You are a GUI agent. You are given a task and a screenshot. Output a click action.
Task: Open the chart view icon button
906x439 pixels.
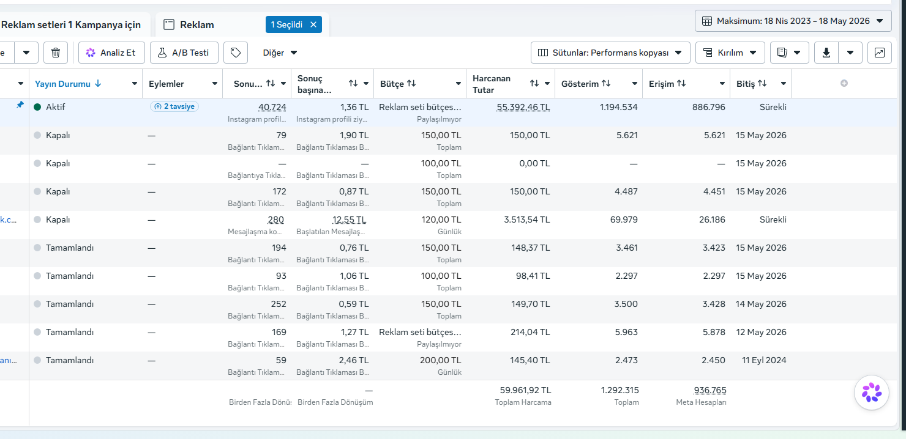[879, 53]
